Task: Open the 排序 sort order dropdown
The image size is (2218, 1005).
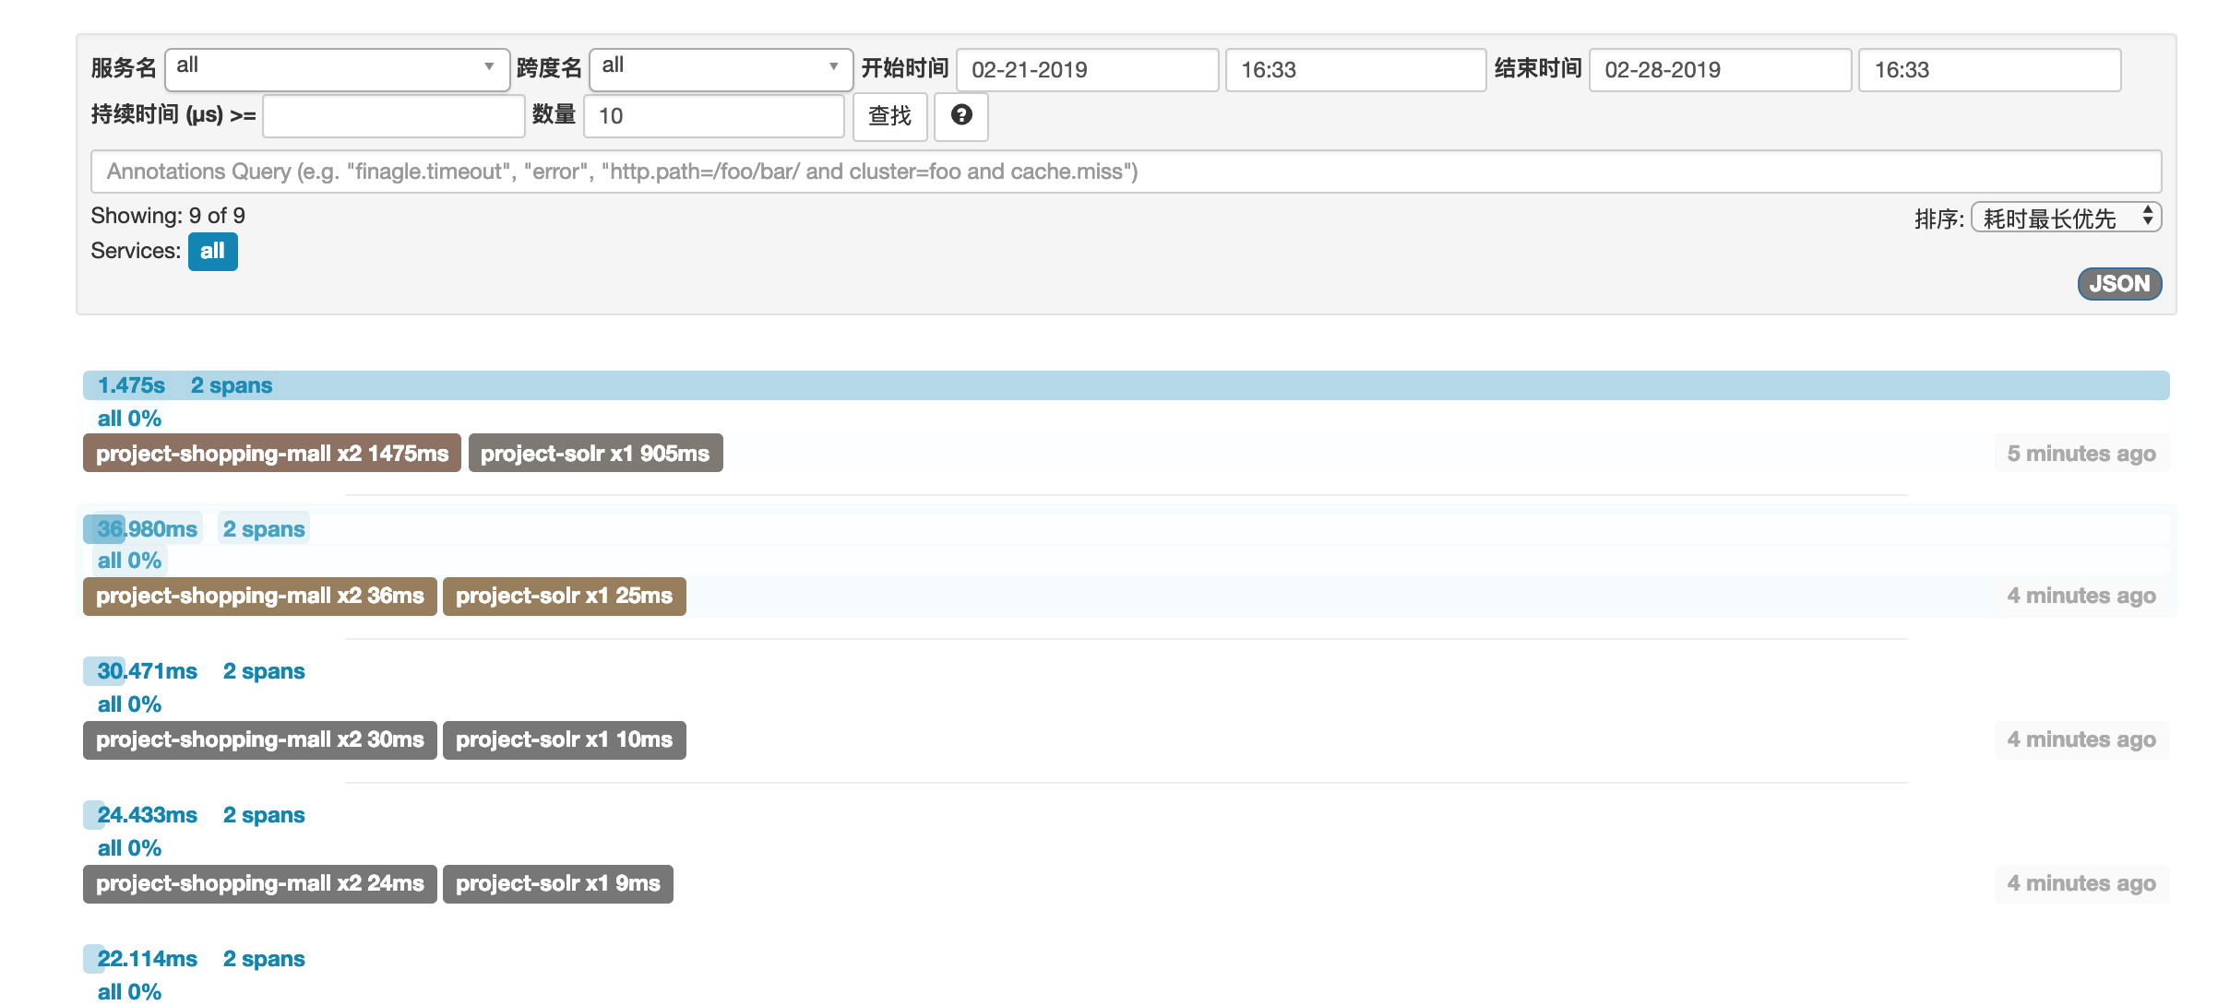Action: point(2065,218)
